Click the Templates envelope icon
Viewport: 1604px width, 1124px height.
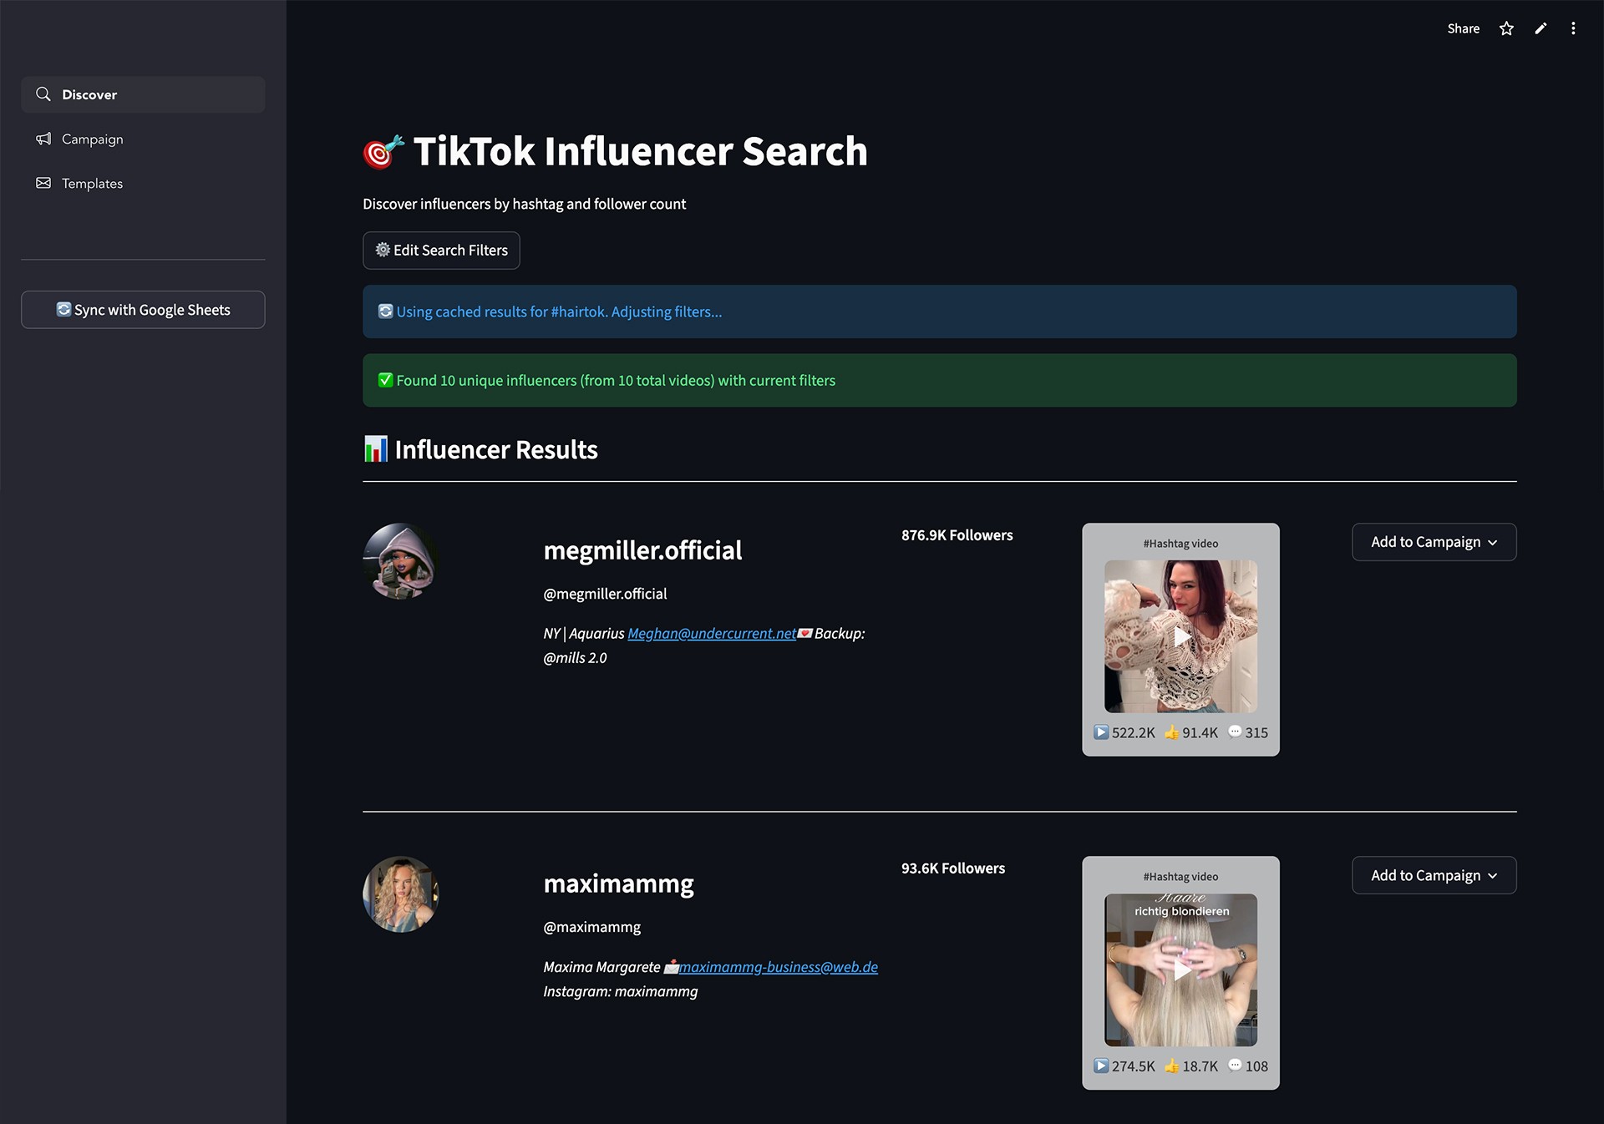43,183
